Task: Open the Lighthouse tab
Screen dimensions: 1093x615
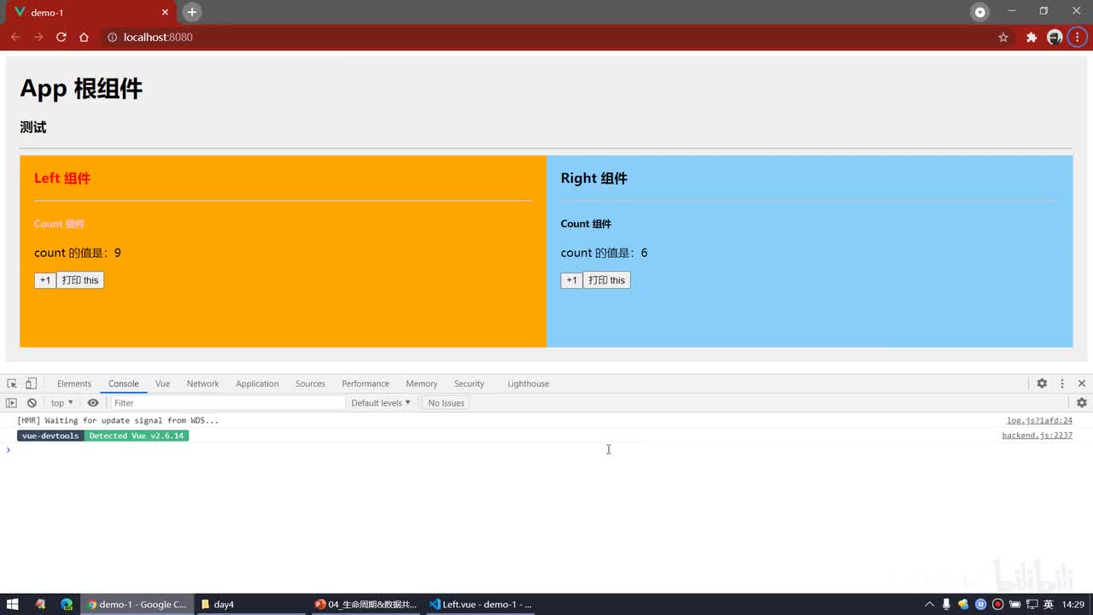Action: [x=529, y=384]
